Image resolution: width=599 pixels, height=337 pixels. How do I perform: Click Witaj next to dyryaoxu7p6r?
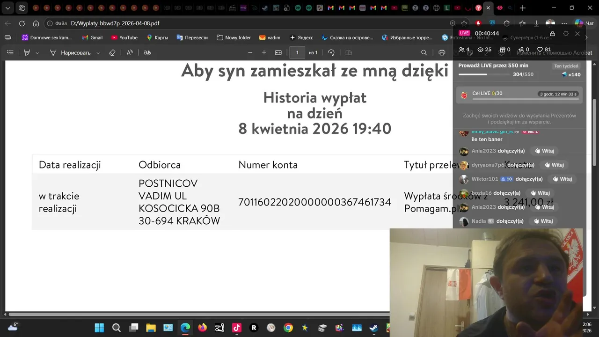554,165
